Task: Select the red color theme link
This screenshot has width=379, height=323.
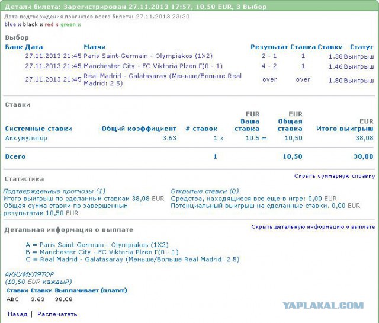Action: (x=50, y=25)
